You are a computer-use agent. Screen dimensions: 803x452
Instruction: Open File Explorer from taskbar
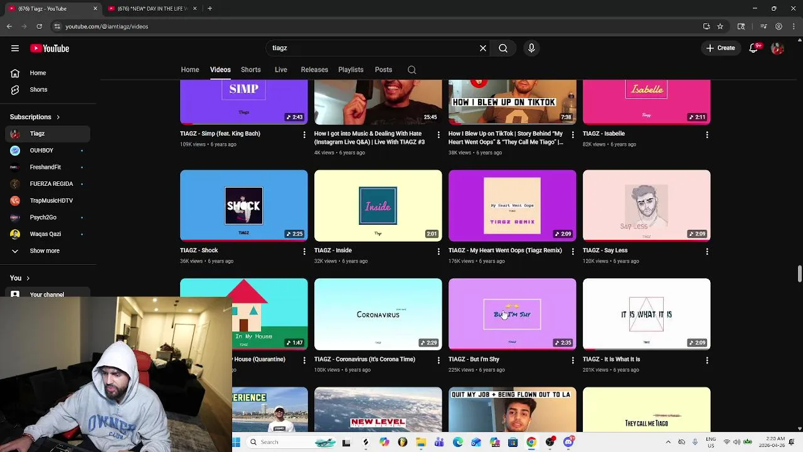(x=421, y=442)
